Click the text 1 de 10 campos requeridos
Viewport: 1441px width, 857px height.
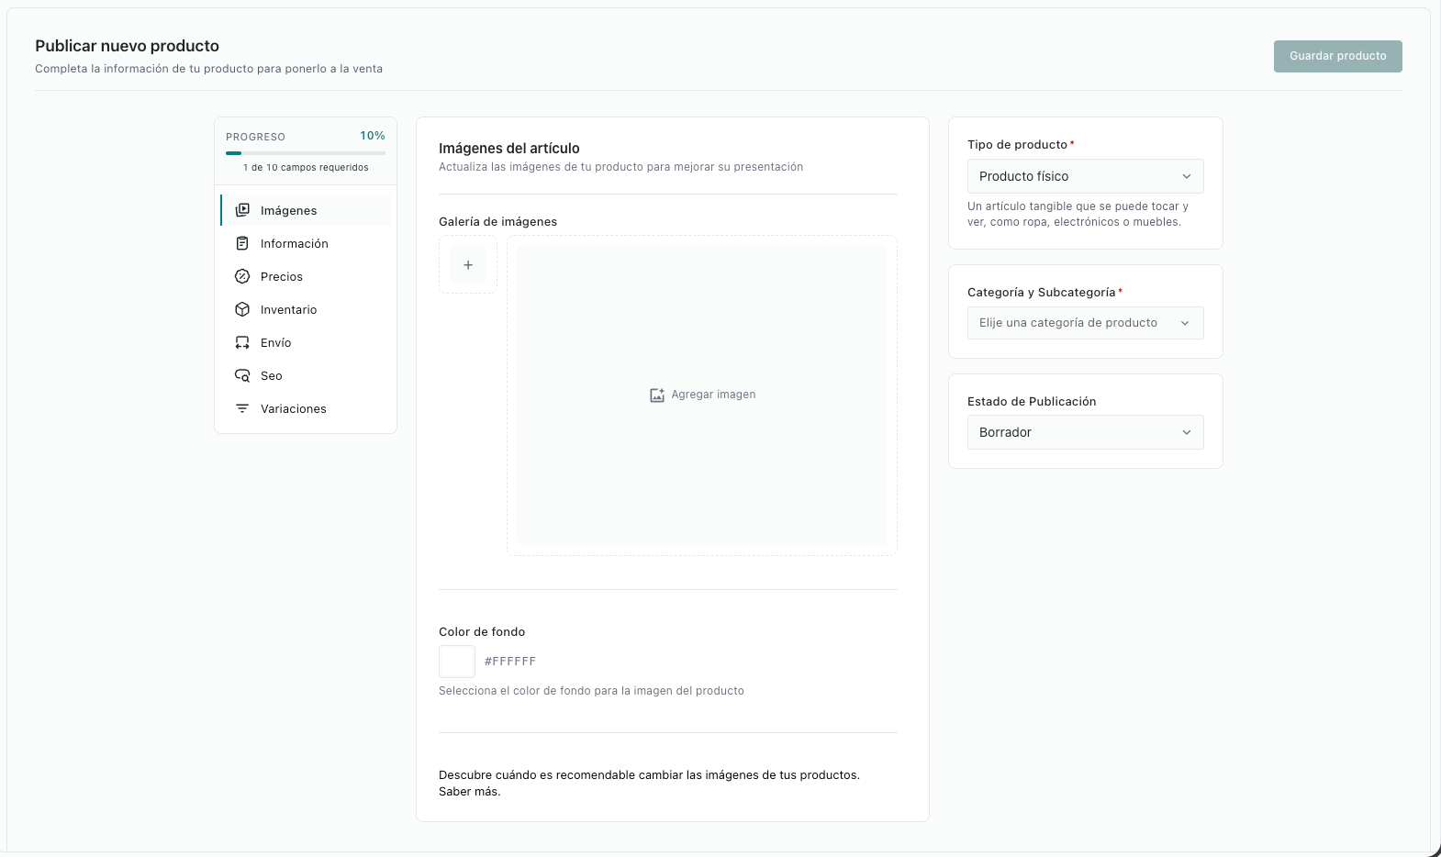point(306,168)
